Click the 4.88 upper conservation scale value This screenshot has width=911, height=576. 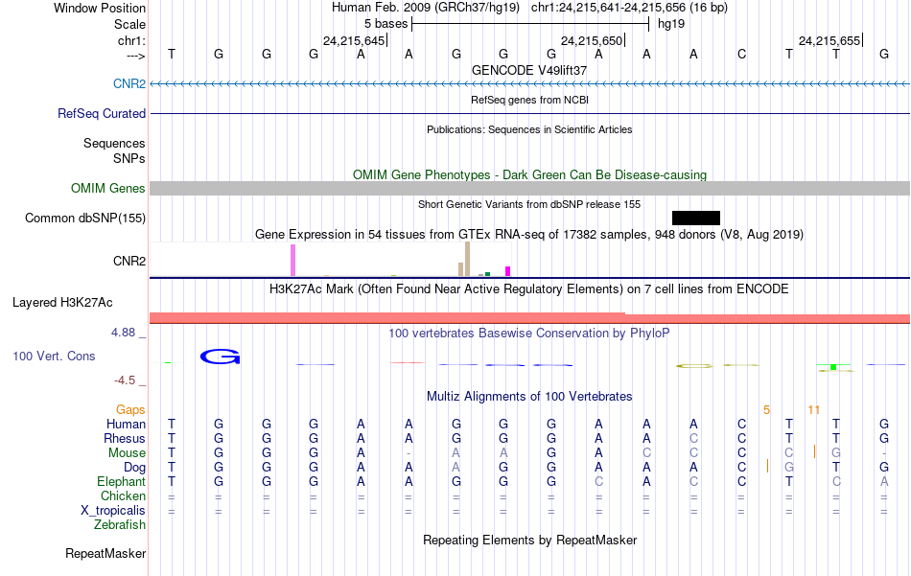point(123,333)
